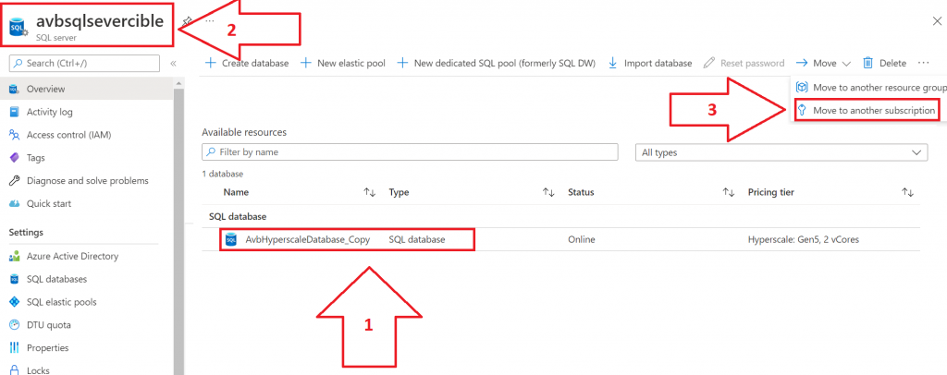The image size is (947, 375).
Task: Click the Delete trash button
Action: click(885, 64)
